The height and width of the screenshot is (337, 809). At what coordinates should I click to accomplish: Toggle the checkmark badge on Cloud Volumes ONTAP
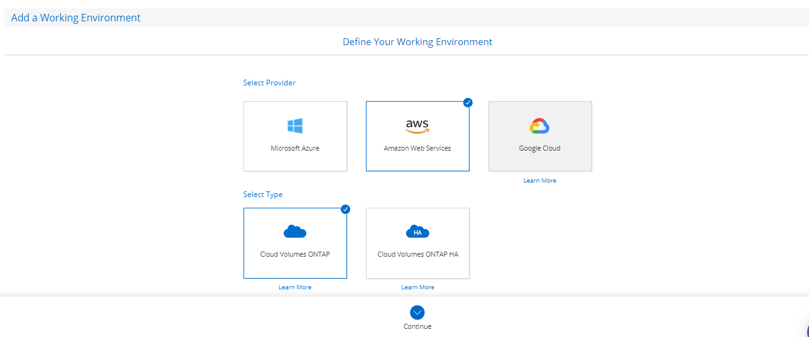(x=345, y=210)
